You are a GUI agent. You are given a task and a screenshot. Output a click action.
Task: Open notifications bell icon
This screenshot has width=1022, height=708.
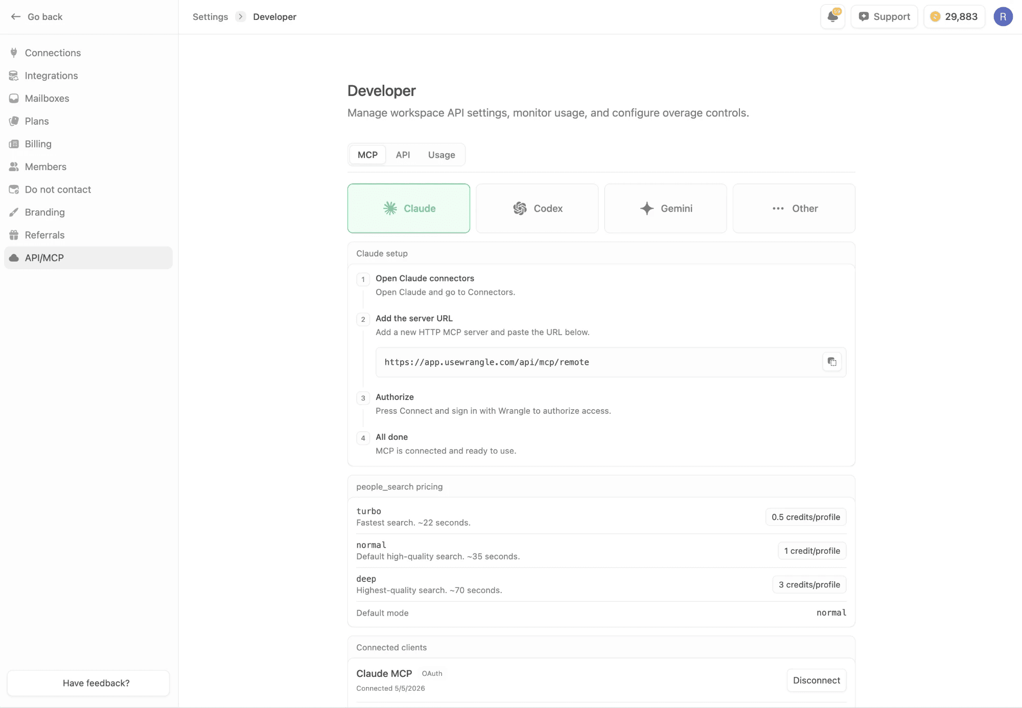pos(832,17)
